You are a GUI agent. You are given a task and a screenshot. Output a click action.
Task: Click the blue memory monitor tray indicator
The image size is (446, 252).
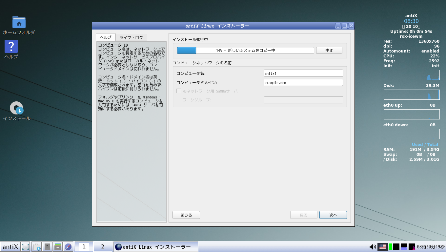tap(404, 247)
